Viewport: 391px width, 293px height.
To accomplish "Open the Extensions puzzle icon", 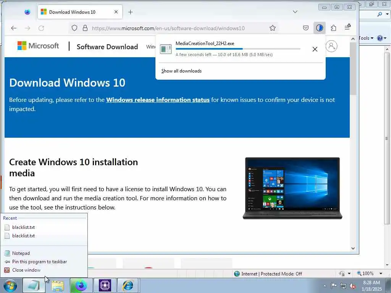I will pos(333,28).
